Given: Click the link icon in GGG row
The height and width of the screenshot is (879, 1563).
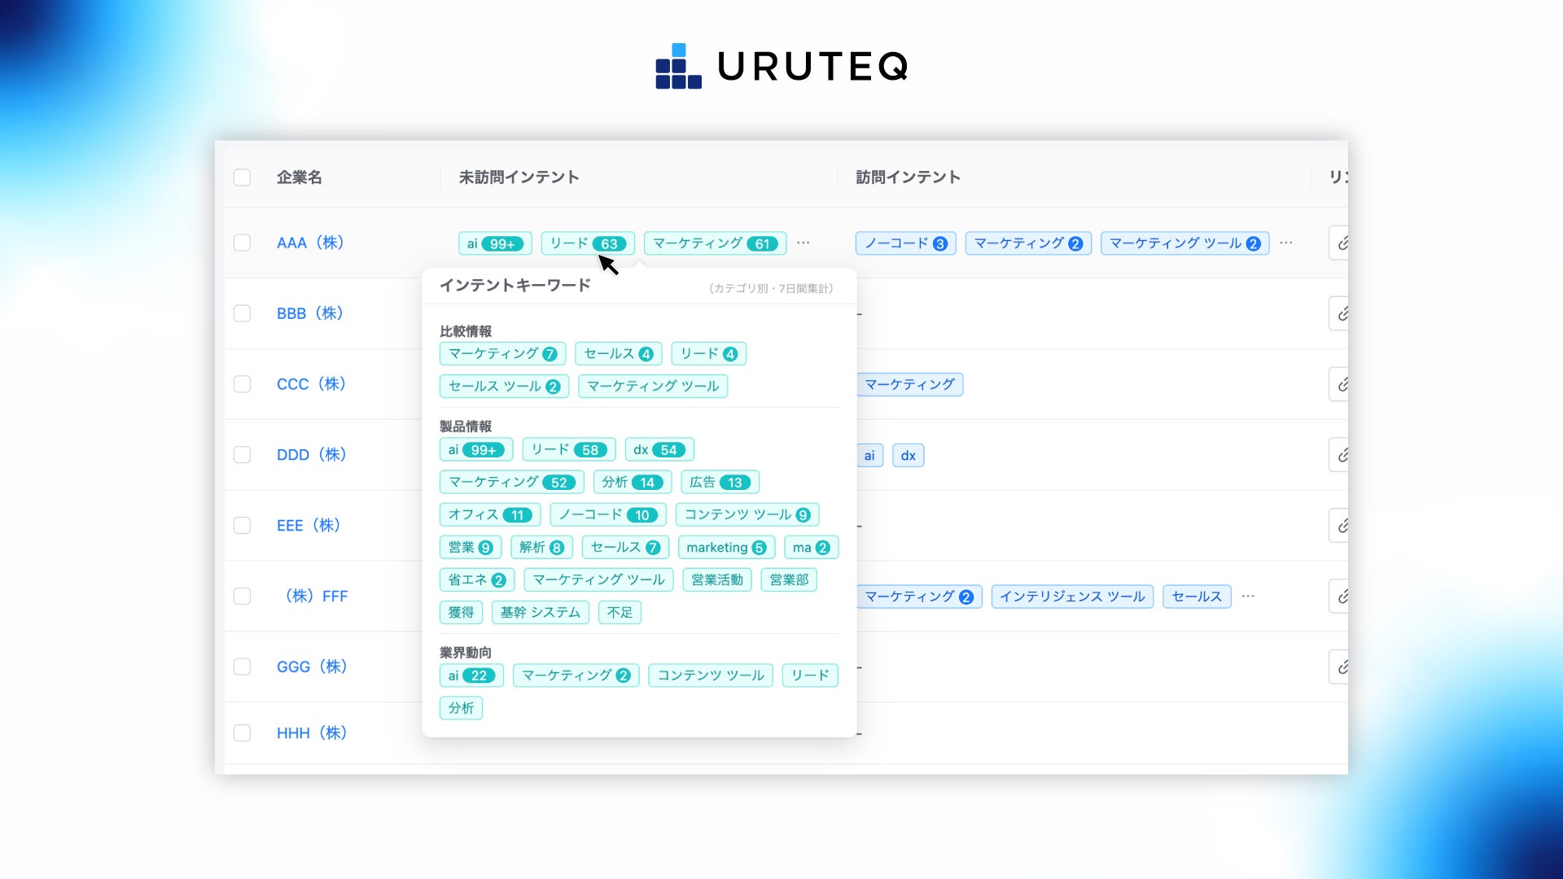Looking at the screenshot, I should pos(1341,667).
